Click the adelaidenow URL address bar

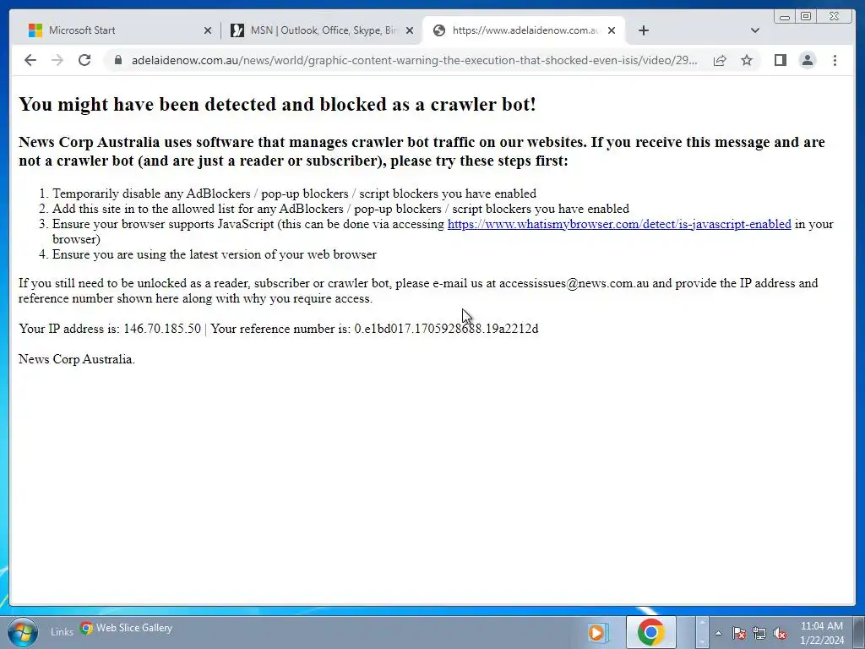414,60
